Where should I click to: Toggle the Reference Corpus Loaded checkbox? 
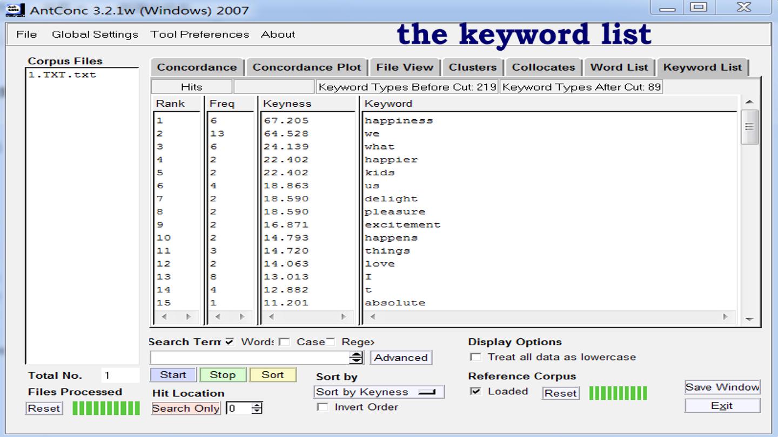(x=475, y=391)
